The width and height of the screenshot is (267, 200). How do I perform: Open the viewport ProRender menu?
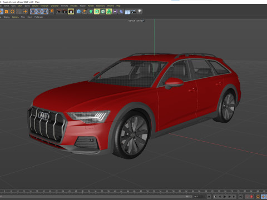pos(39,17)
